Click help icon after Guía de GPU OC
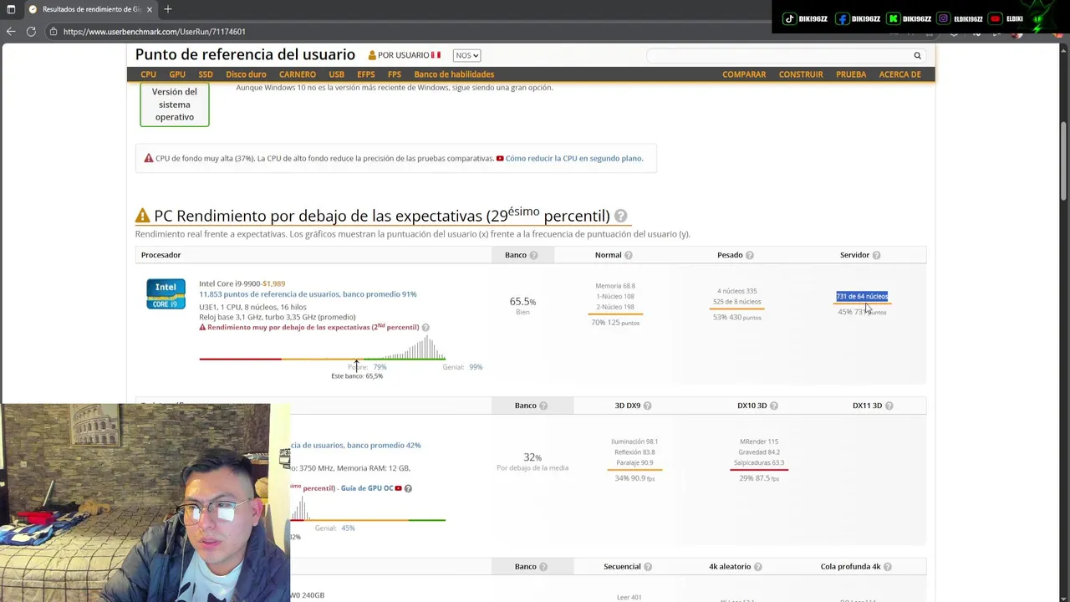Viewport: 1070px width, 602px height. point(408,488)
